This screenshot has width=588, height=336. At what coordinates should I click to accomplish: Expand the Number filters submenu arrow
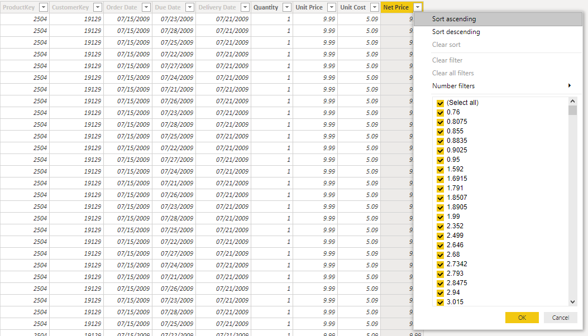(569, 85)
